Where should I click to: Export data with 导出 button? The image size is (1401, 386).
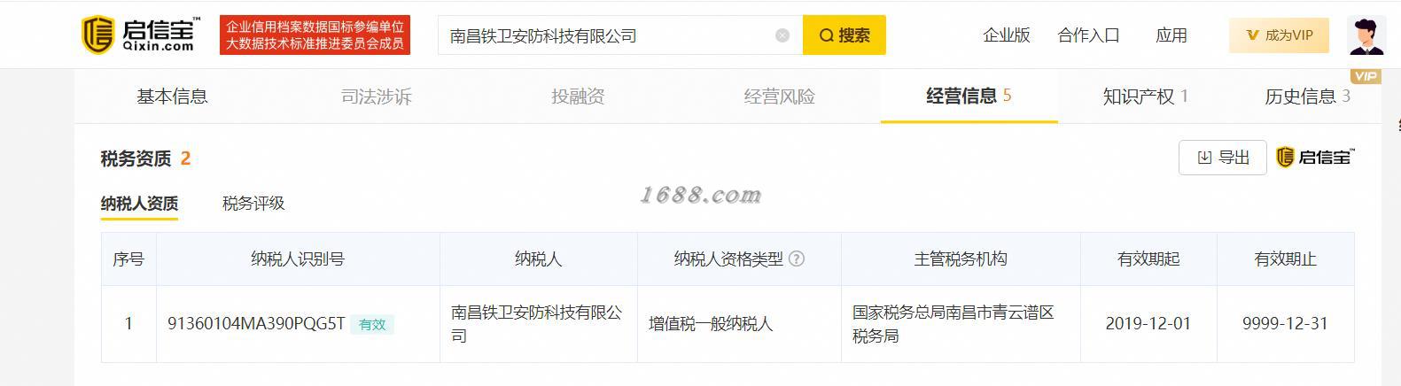1223,158
